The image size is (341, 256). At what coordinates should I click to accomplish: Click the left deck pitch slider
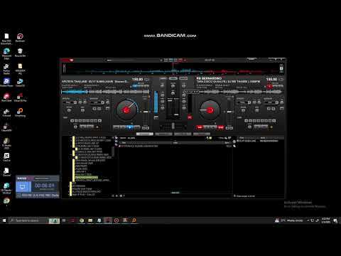click(x=146, y=112)
